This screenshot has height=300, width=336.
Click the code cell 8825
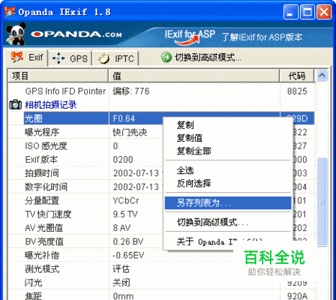point(297,91)
